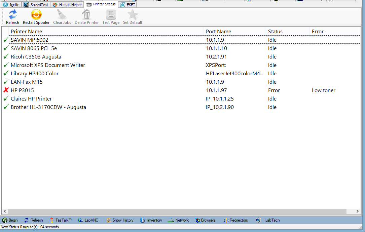
Task: Click the Next Status countdown text
Action: point(30,227)
